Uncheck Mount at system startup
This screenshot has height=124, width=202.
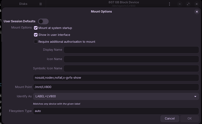coord(36,28)
